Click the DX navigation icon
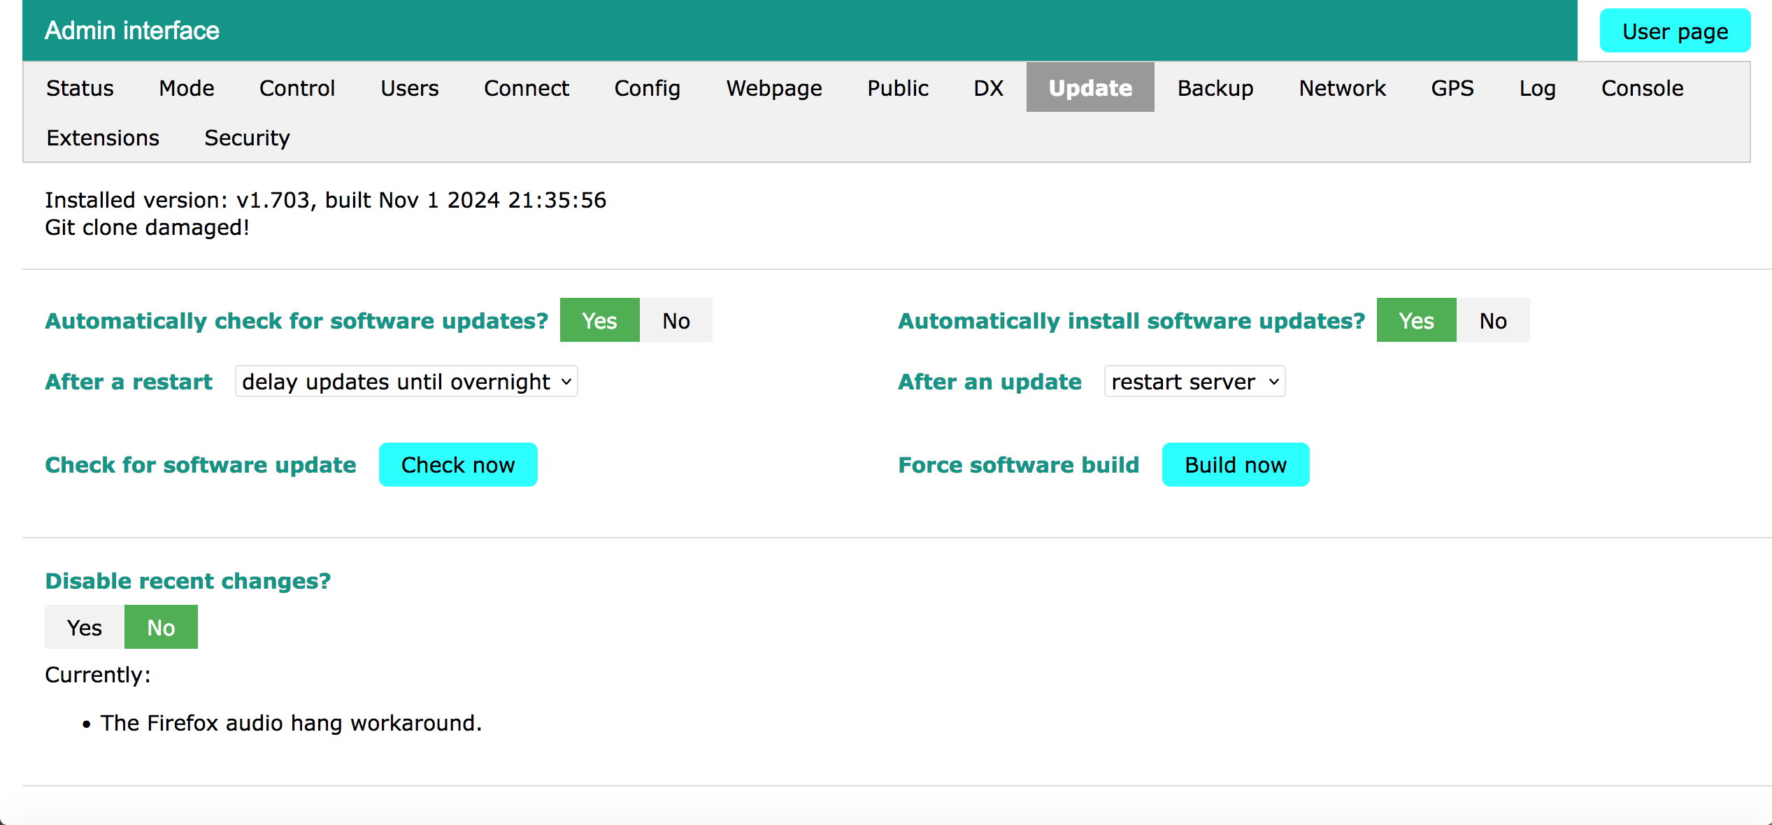The width and height of the screenshot is (1772, 825). pos(989,87)
